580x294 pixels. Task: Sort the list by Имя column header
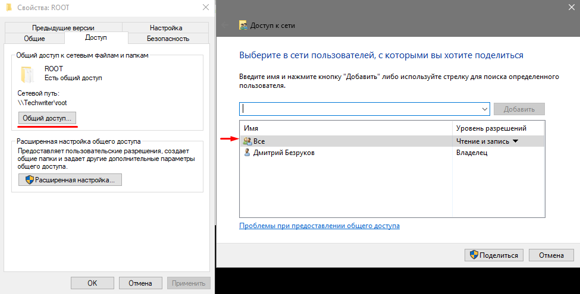[345, 128]
